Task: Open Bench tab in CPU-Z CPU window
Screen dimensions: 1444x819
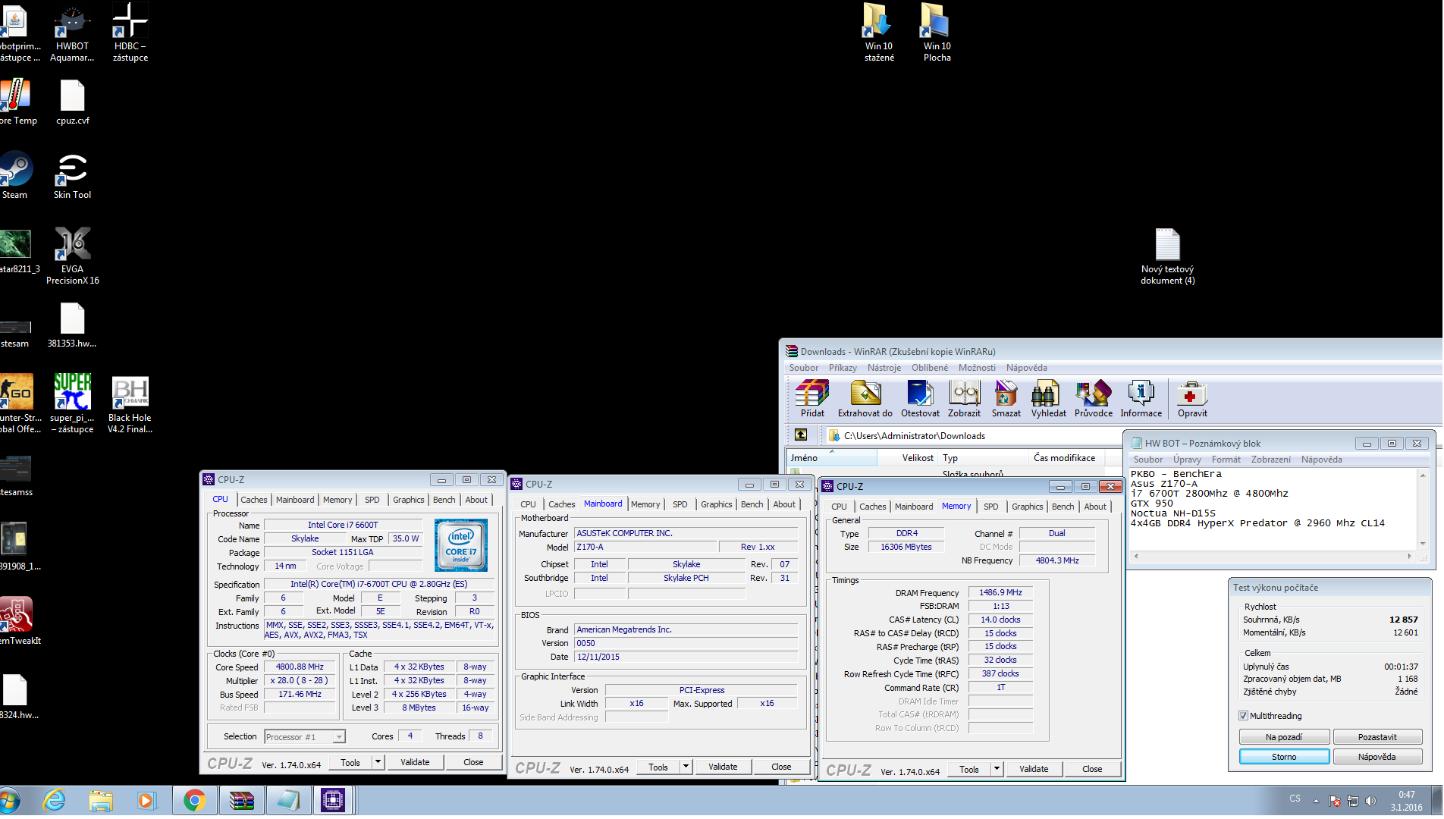Action: (444, 500)
